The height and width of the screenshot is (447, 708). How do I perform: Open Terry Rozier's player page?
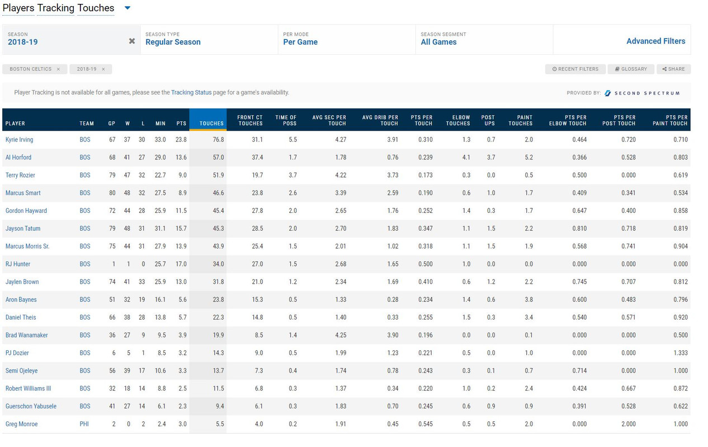20,175
